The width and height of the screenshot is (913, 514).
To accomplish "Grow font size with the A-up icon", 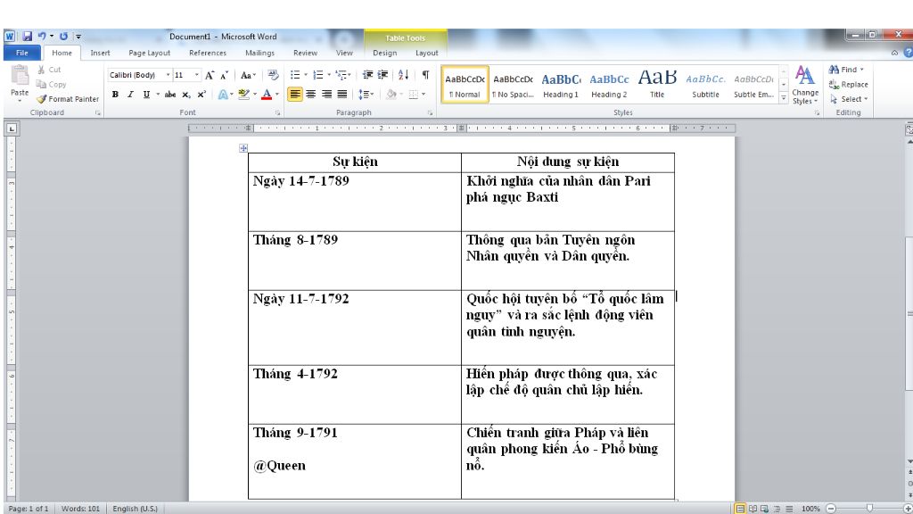I will pos(210,75).
